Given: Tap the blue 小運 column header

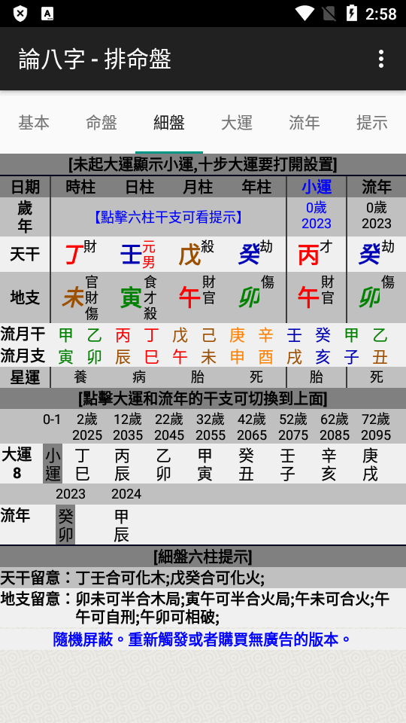Looking at the screenshot, I should (317, 187).
